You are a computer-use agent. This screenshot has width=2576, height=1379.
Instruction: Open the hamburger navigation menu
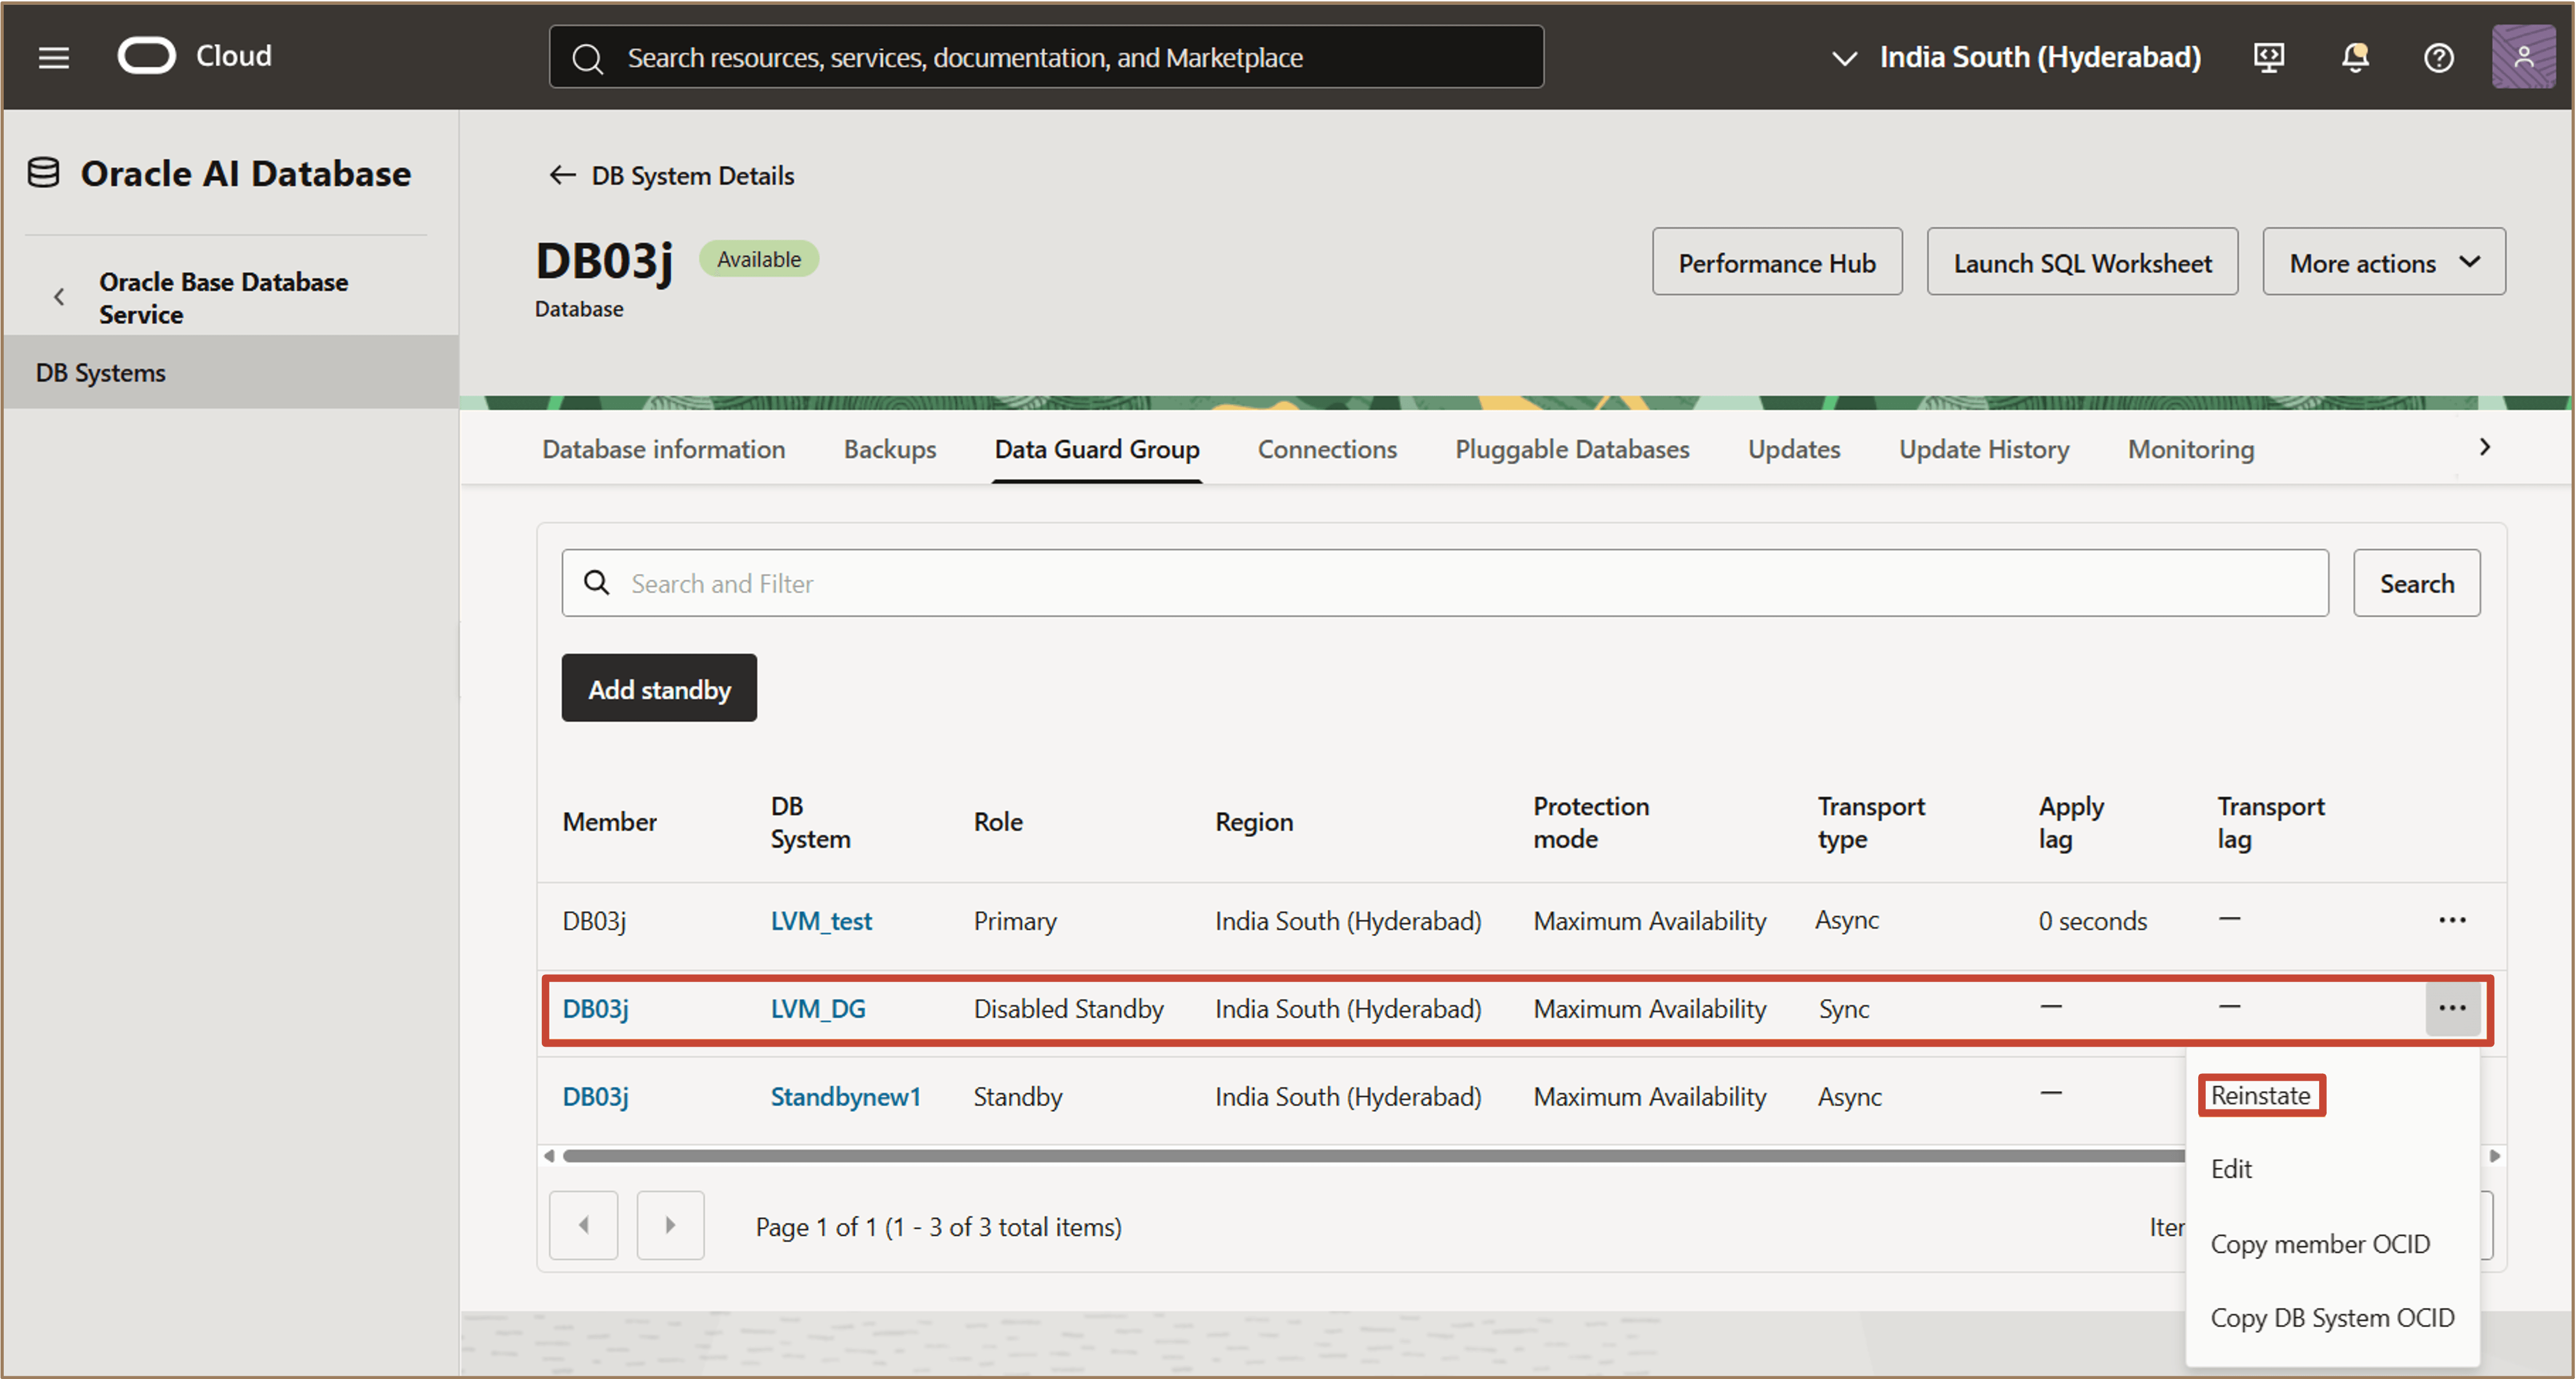tap(54, 57)
